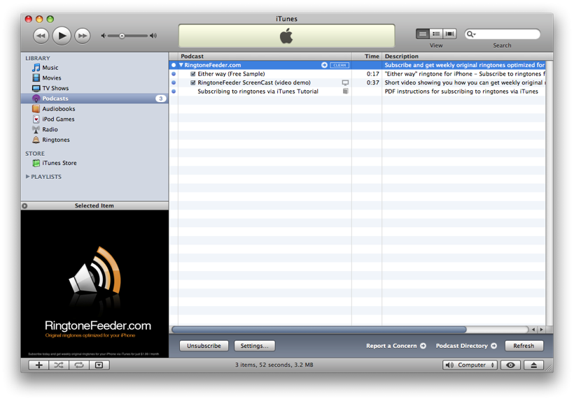
Task: Click the video monitor icon on ScreenCast row
Action: 345,82
